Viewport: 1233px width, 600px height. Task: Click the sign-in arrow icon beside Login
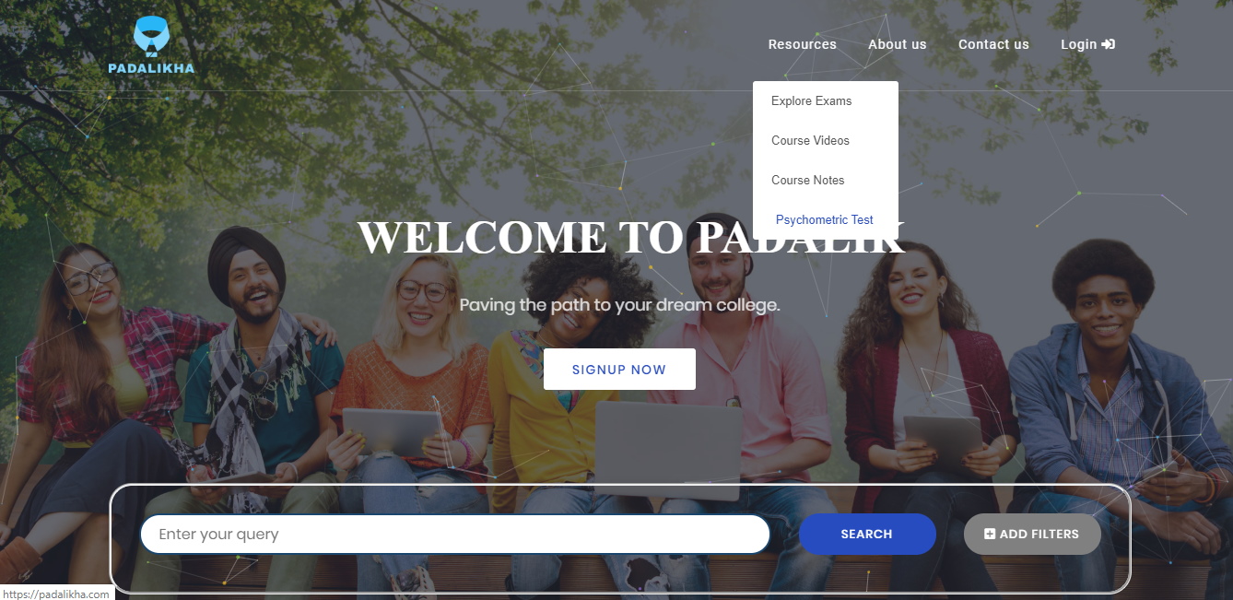[1109, 44]
